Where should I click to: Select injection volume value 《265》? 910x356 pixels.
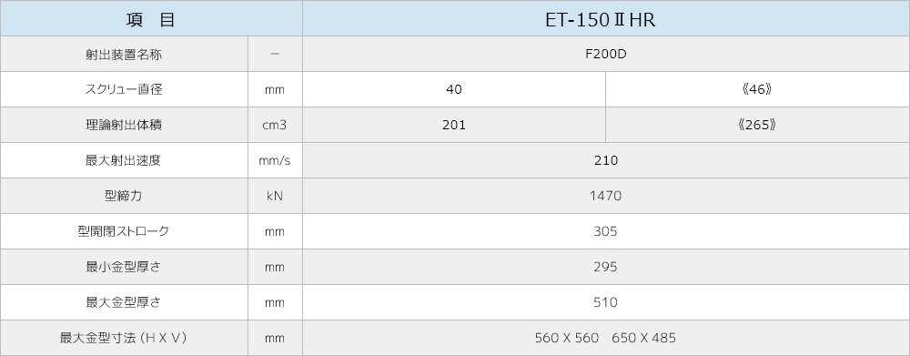[x=757, y=125]
